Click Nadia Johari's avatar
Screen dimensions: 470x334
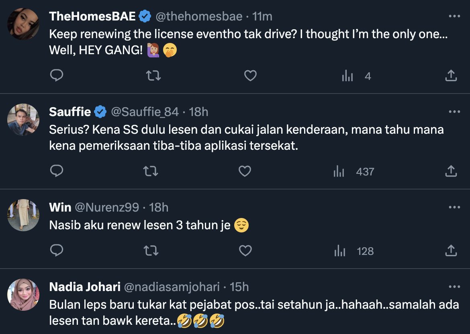click(24, 295)
